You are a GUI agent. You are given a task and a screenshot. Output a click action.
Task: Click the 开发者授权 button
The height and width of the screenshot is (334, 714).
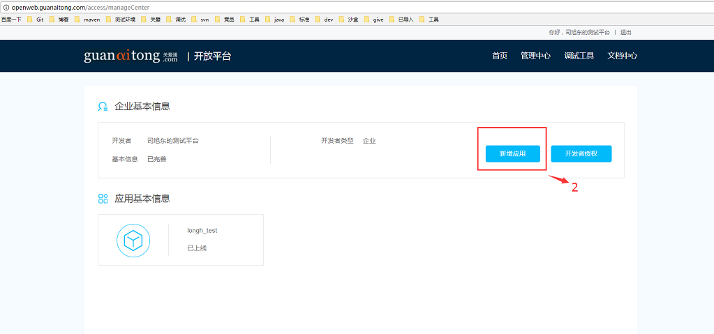pos(581,153)
